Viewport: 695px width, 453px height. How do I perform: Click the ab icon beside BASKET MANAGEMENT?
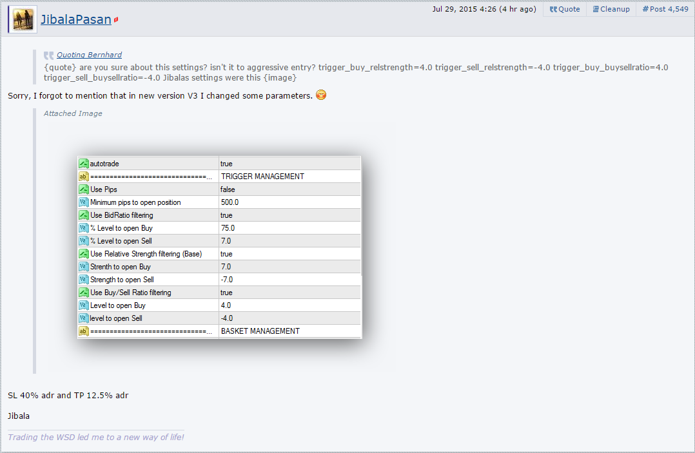pyautogui.click(x=84, y=331)
